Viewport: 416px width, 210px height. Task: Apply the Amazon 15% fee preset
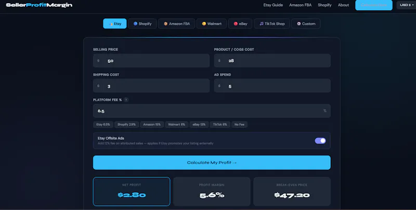[x=152, y=124]
